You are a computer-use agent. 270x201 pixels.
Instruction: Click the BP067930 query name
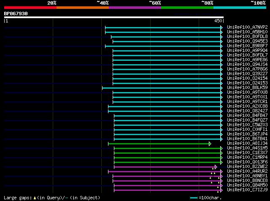pos(16,14)
